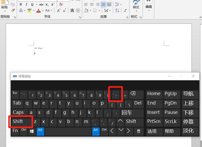The image size is (202, 147).
Task: Increase font size with A up arrow
Action: pos(59,10)
